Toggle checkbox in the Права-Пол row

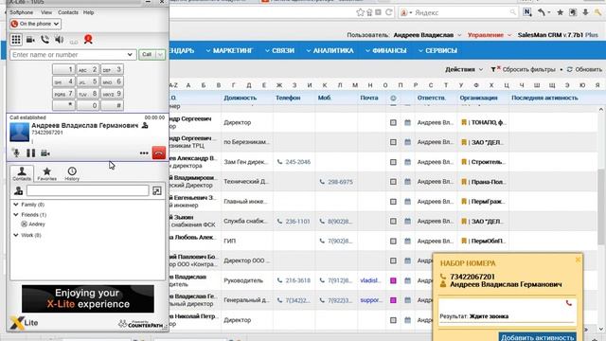click(x=393, y=182)
